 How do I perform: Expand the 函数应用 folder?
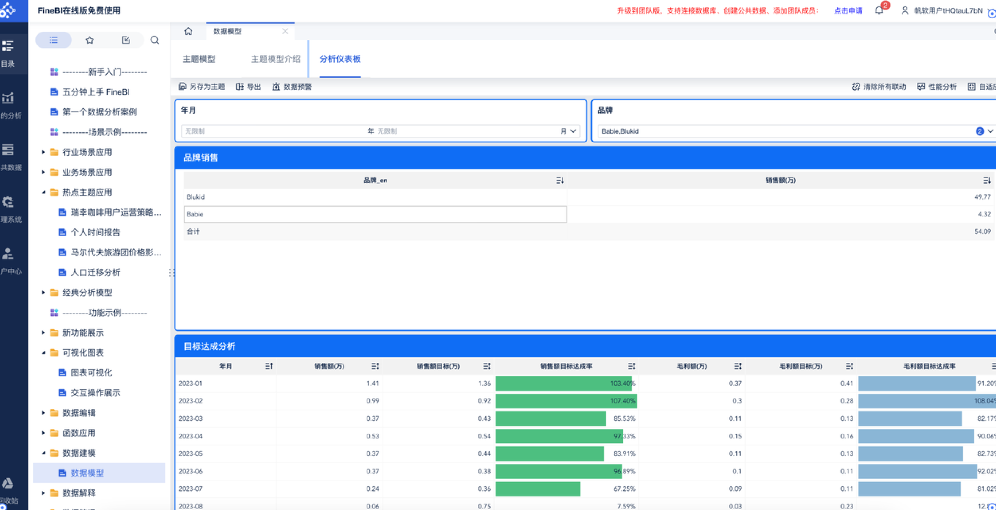point(43,433)
